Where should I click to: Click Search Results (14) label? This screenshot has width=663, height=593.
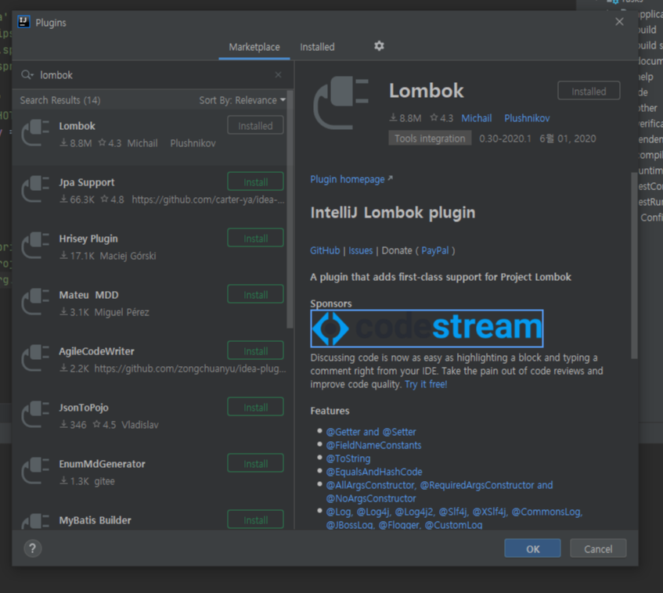[x=60, y=100]
